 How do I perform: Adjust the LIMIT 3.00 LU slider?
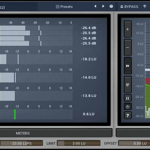click(x=79, y=143)
